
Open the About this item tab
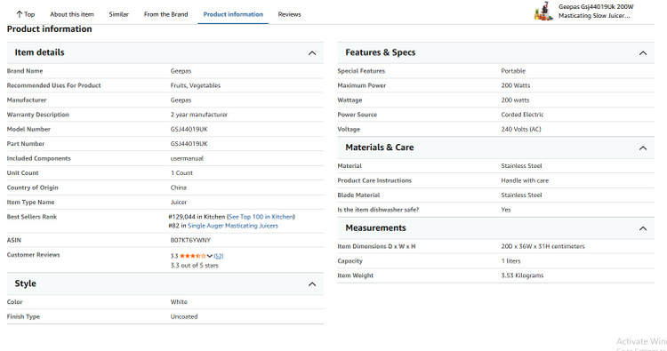click(72, 14)
